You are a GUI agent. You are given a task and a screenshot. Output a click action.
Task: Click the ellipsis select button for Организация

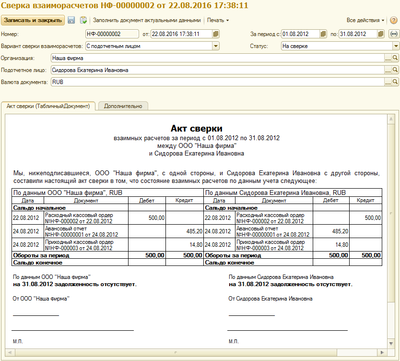click(x=388, y=58)
